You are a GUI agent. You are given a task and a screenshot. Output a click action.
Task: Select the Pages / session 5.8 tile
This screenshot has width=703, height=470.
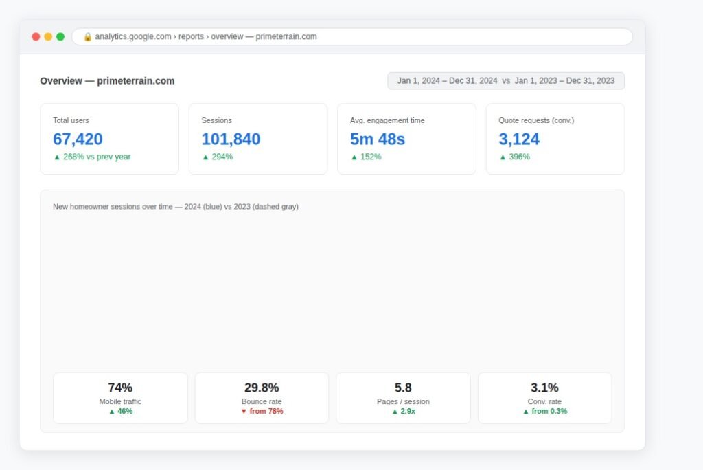click(x=403, y=398)
